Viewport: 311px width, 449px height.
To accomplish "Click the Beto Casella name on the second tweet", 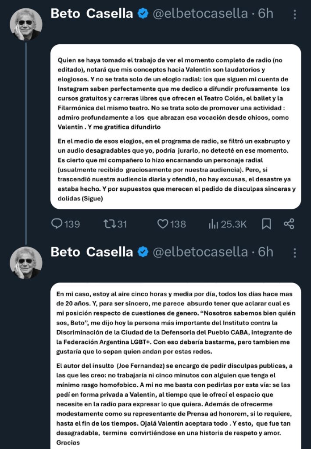I will coord(91,252).
